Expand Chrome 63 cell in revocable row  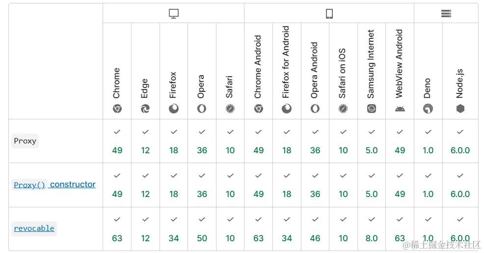pyautogui.click(x=117, y=229)
